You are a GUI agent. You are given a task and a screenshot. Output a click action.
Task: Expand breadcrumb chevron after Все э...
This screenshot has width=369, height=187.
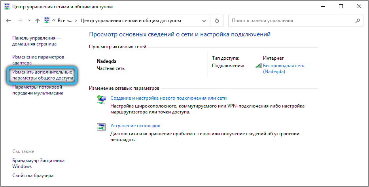click(x=76, y=21)
